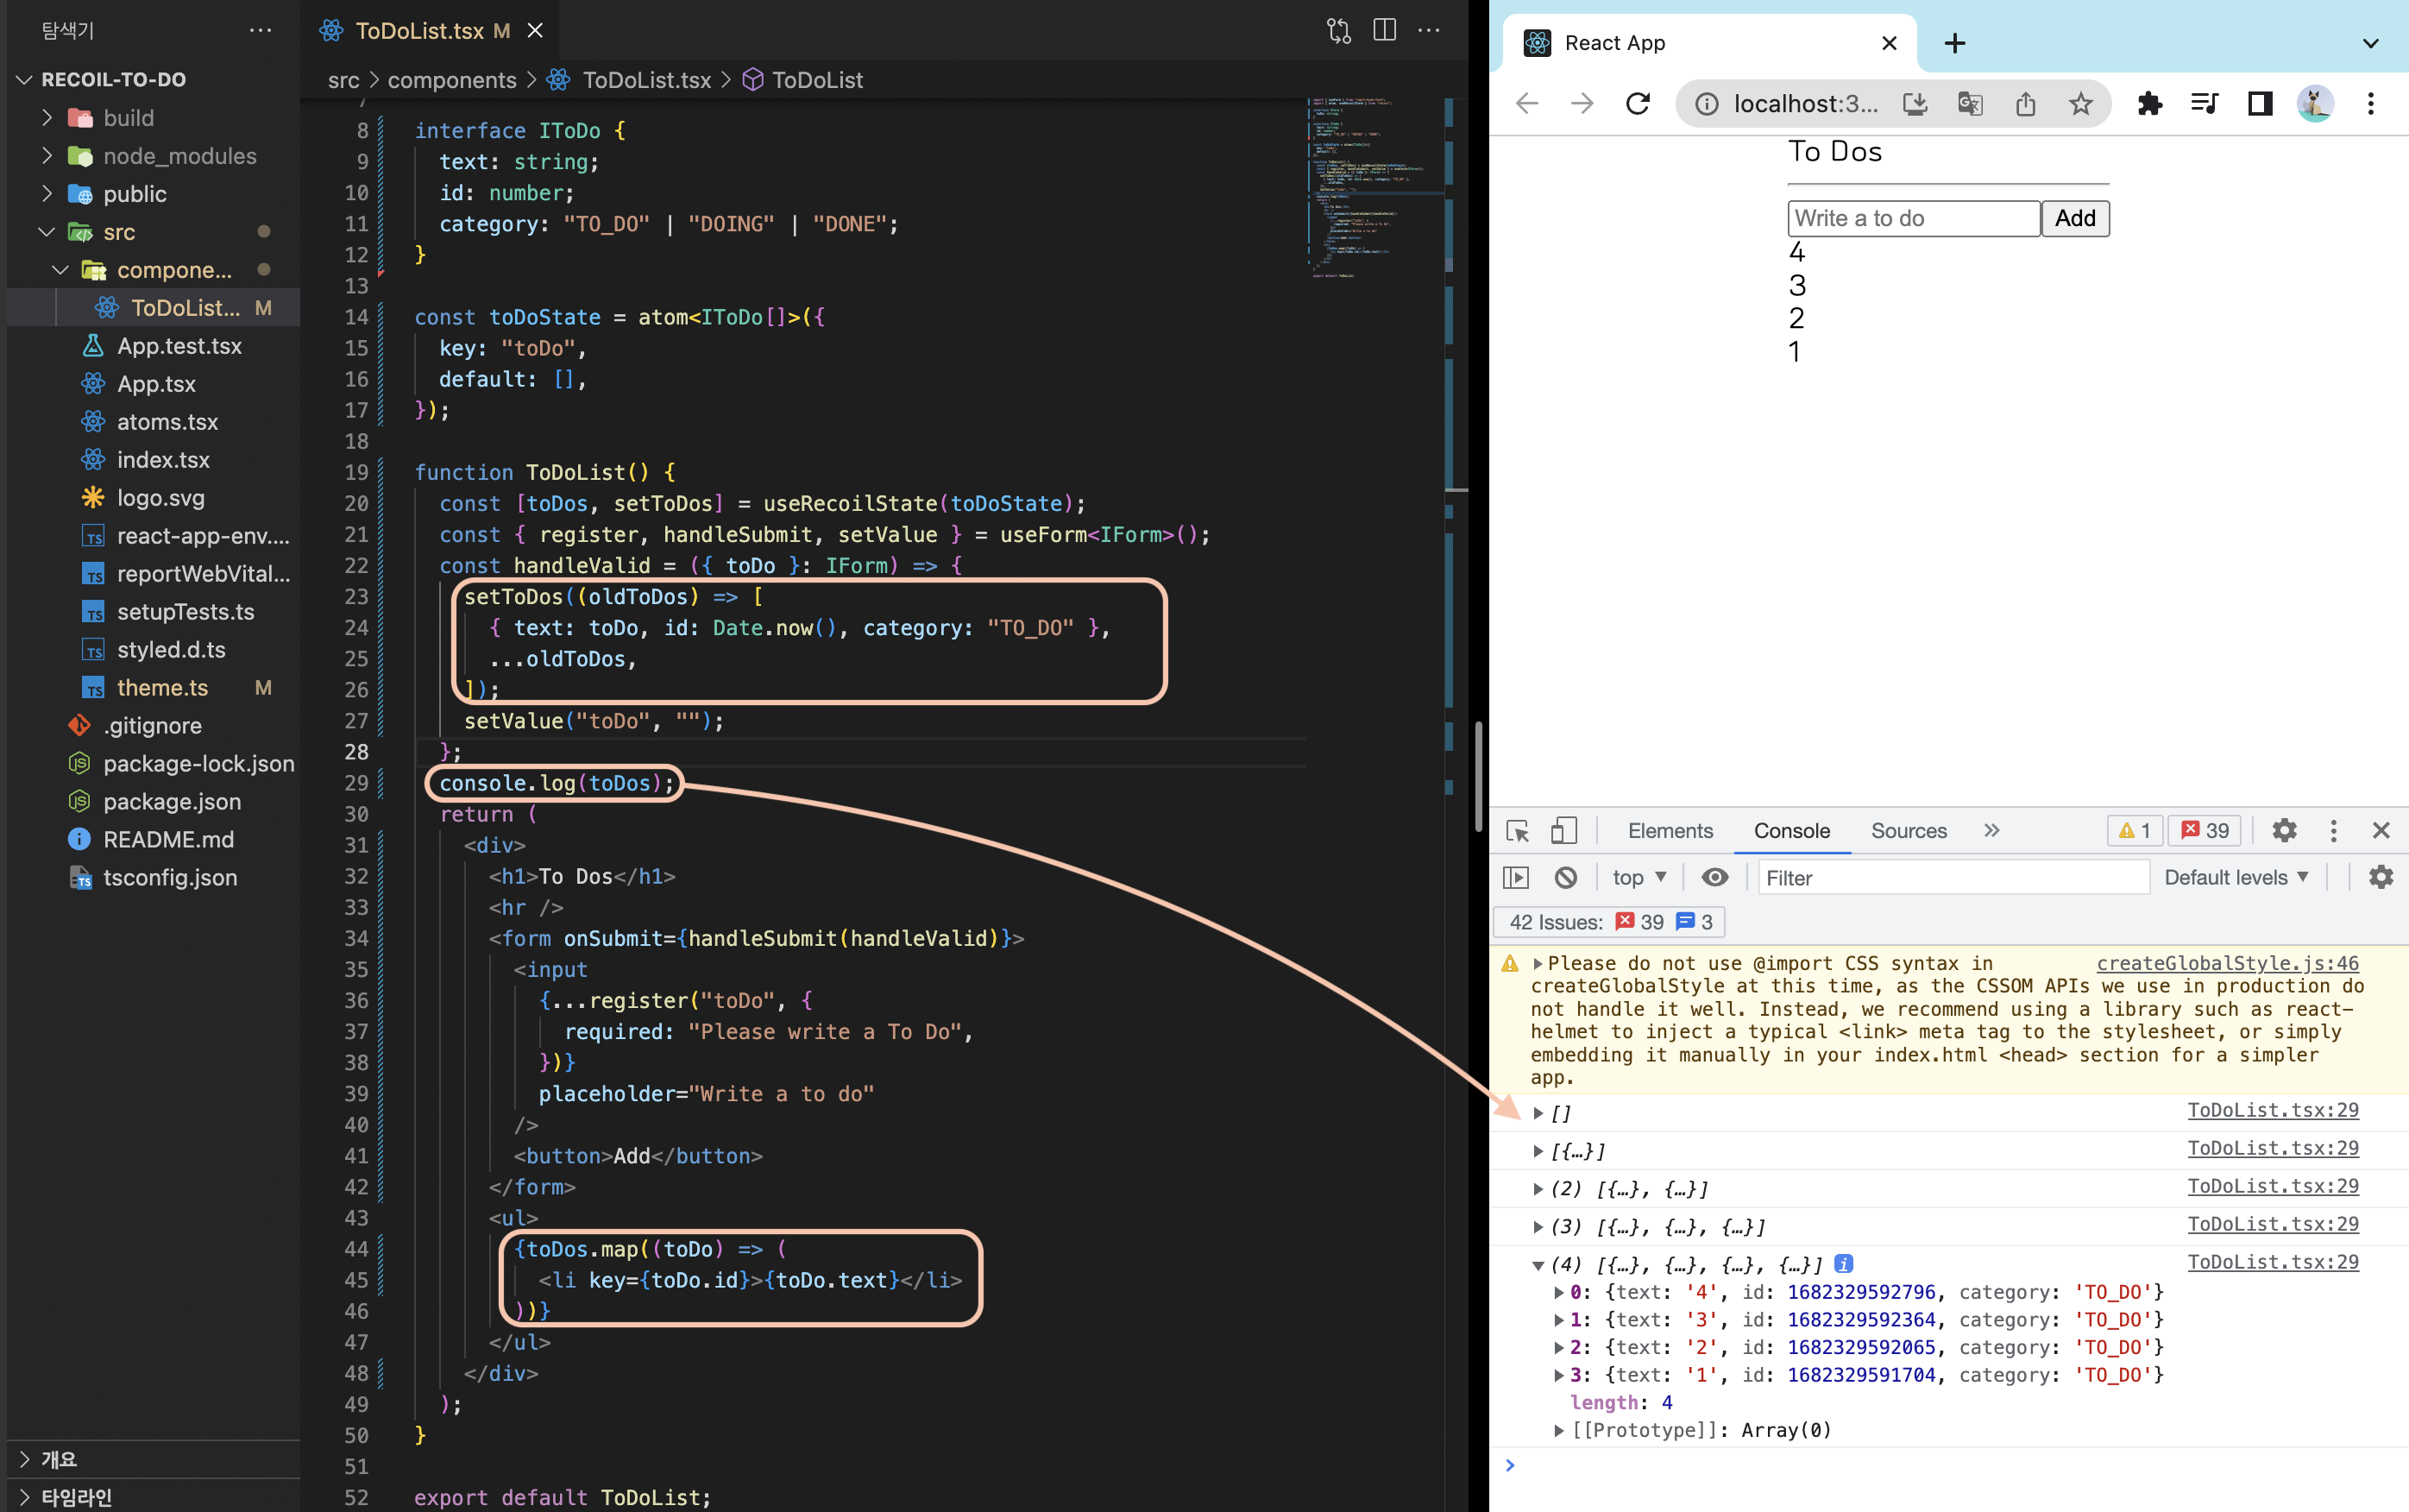Open the Default levels dropdown

pos(2236,878)
